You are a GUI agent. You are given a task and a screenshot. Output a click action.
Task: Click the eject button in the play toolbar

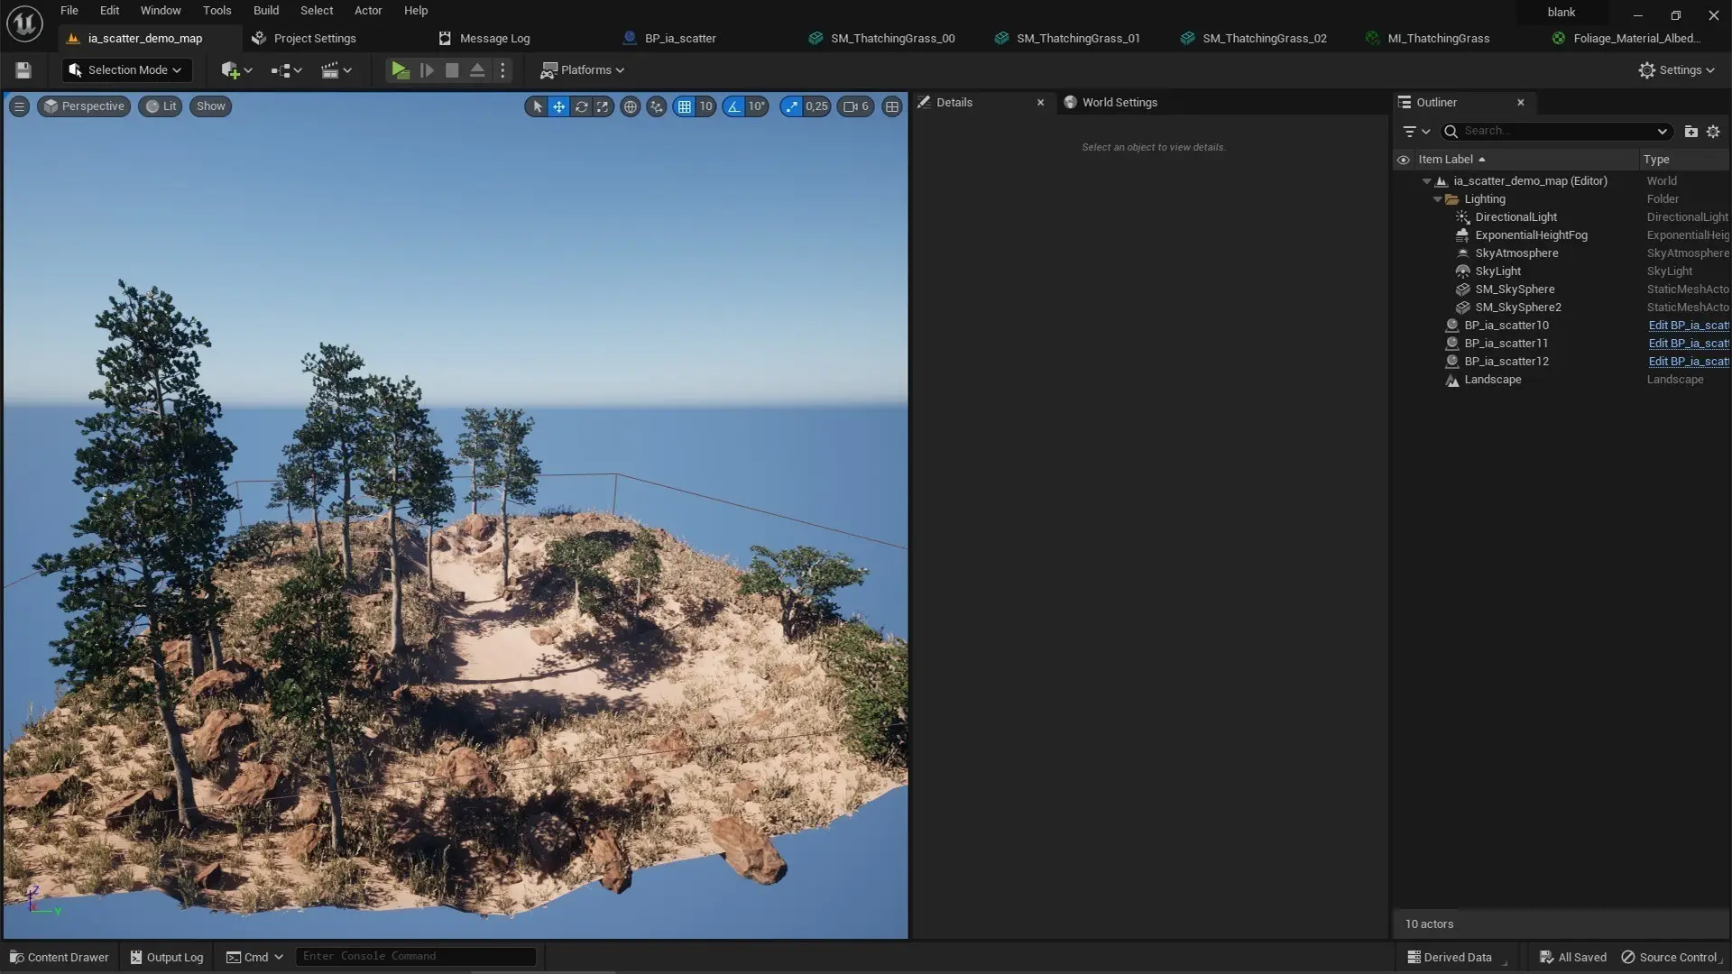coord(477,69)
